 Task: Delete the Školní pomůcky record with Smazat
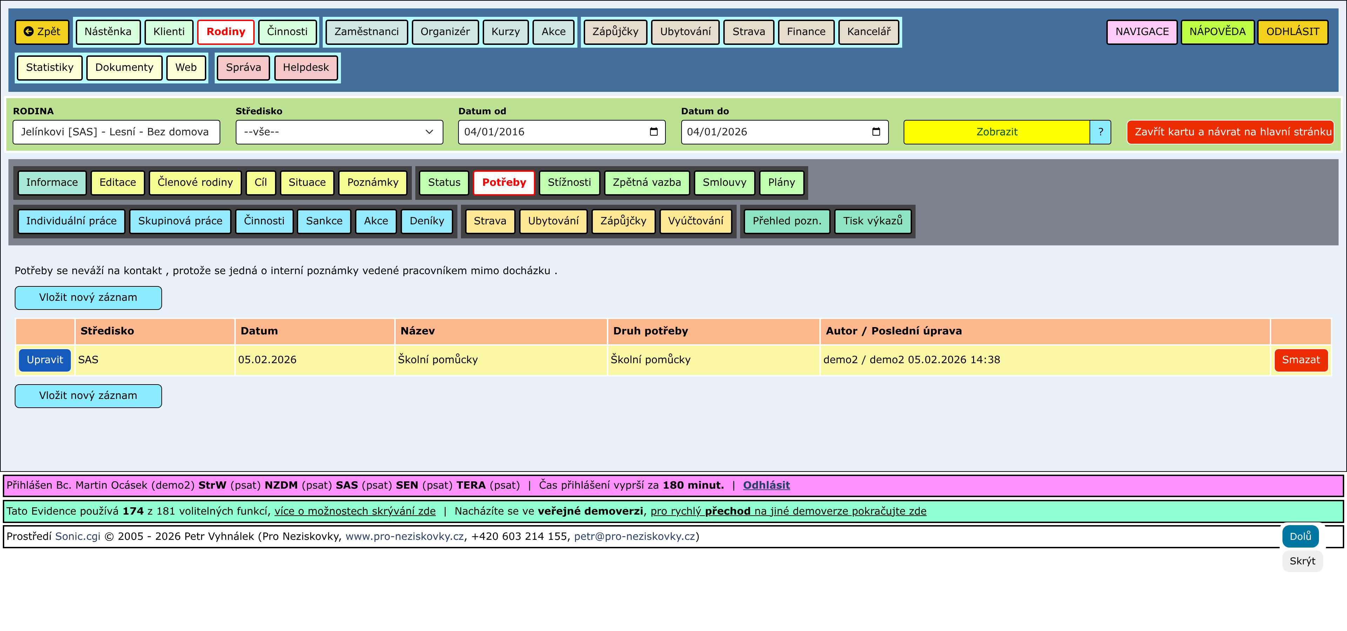pyautogui.click(x=1300, y=360)
